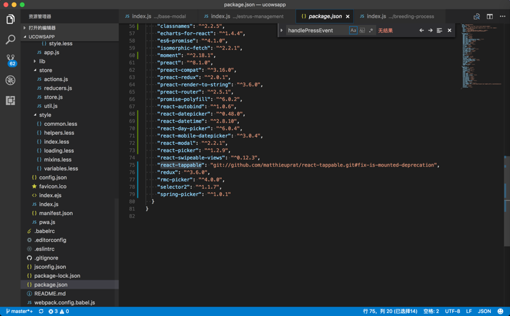Image resolution: width=510 pixels, height=316 pixels.
Task: Open the Search view in activity bar
Action: (x=10, y=40)
